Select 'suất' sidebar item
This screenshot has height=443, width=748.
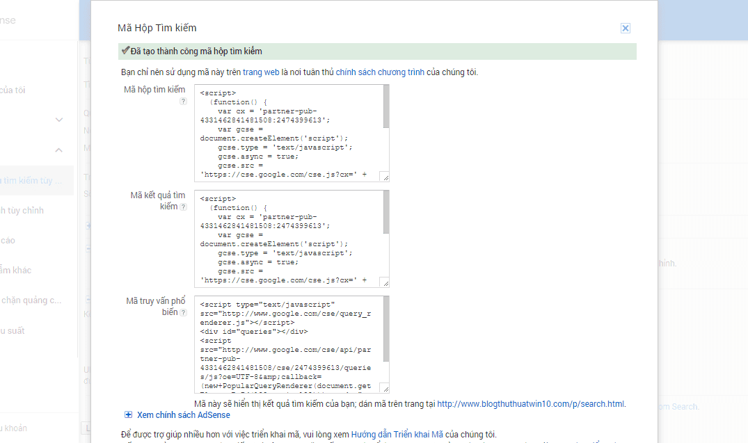pyautogui.click(x=13, y=330)
